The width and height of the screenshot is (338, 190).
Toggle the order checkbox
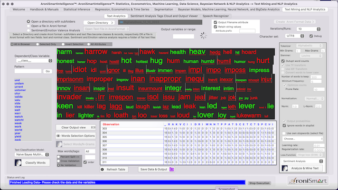85,162
